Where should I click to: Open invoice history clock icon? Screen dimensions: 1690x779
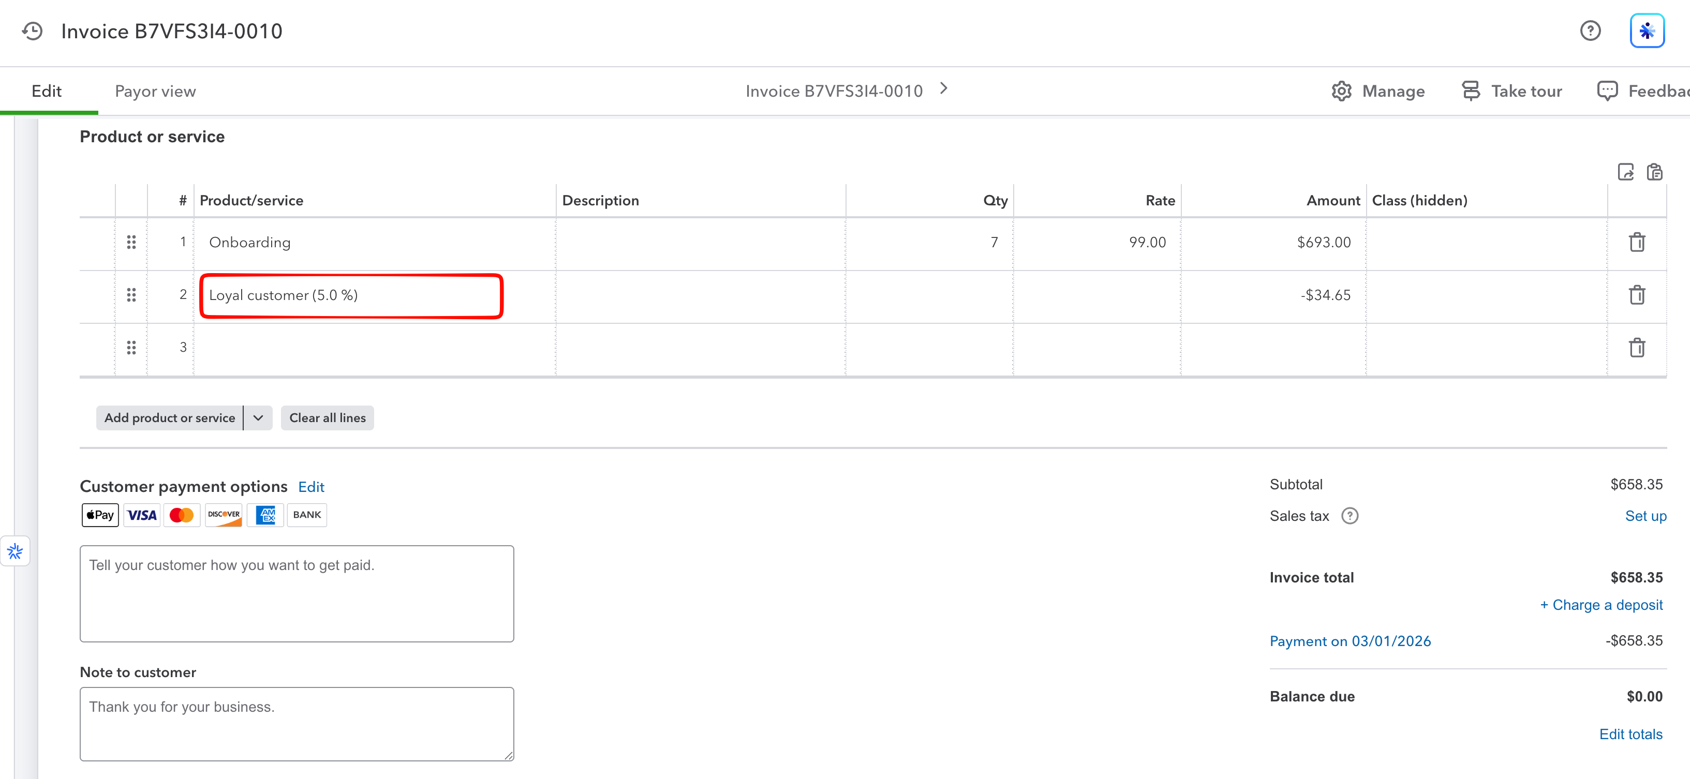coord(32,31)
